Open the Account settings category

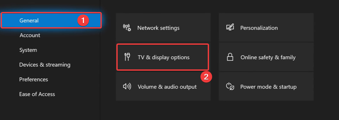point(30,35)
